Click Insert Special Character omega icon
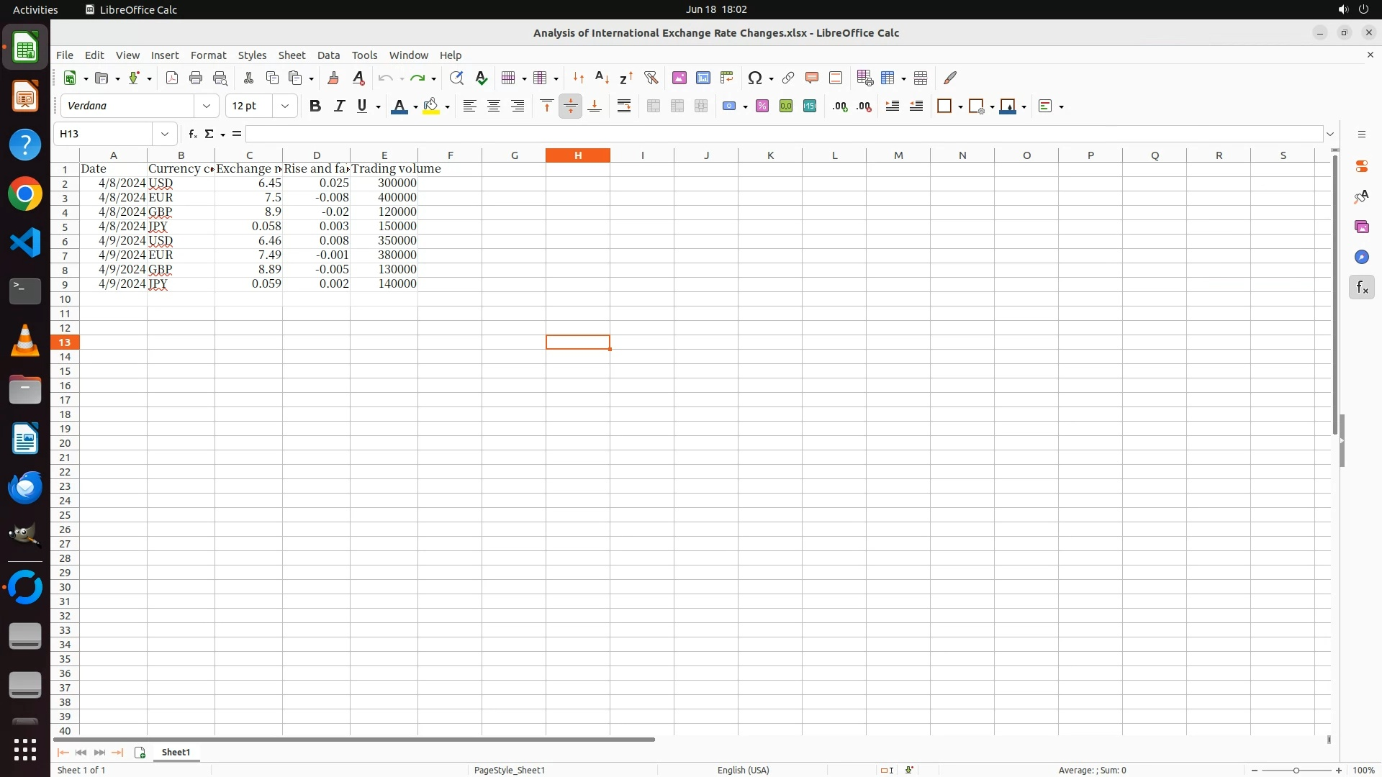Screen dimensions: 1382x777 (754, 78)
